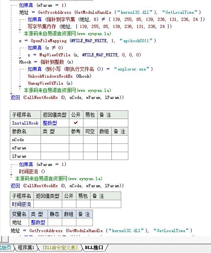Select the 整数型 type of variable 地址
This screenshot has width=211, height=253.
[38, 222]
